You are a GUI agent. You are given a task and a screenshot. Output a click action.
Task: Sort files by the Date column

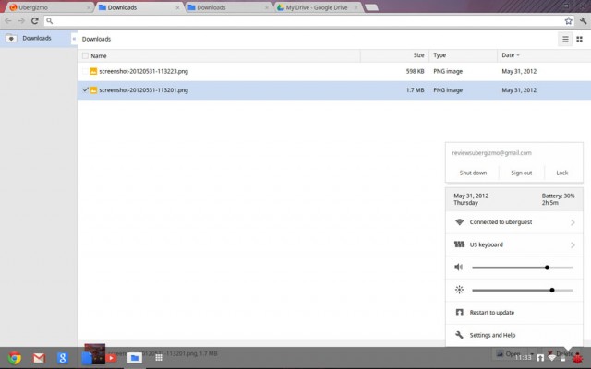coord(508,55)
